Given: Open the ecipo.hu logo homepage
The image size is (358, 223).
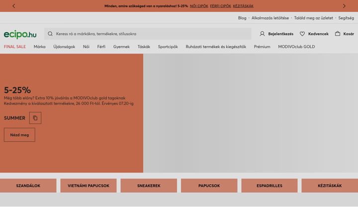Looking at the screenshot, I should (20, 34).
